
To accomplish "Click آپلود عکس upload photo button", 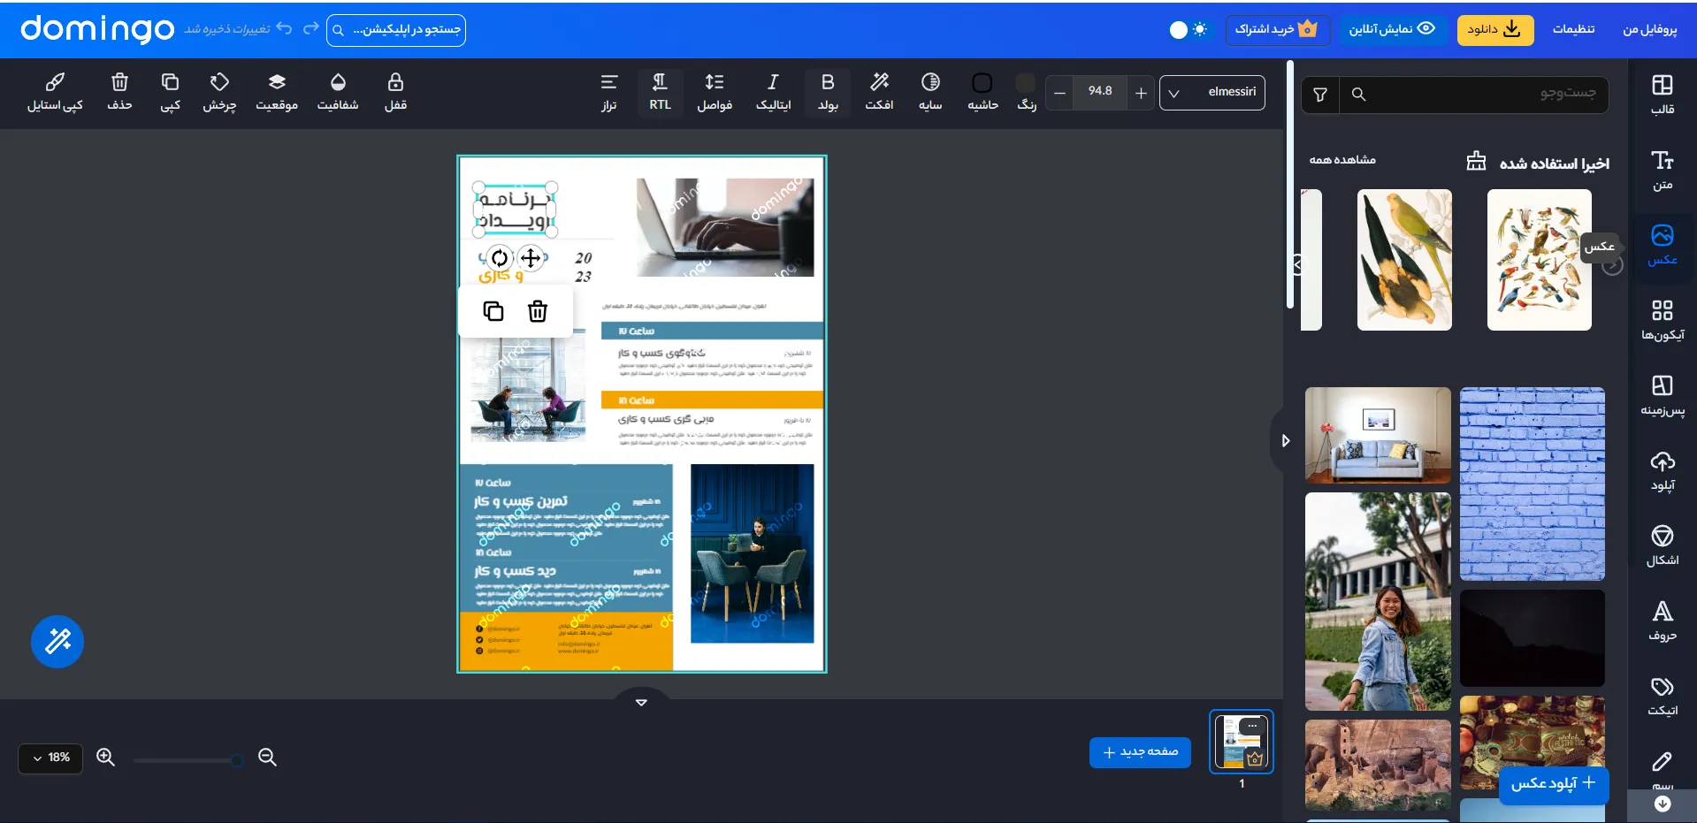I will (1553, 783).
